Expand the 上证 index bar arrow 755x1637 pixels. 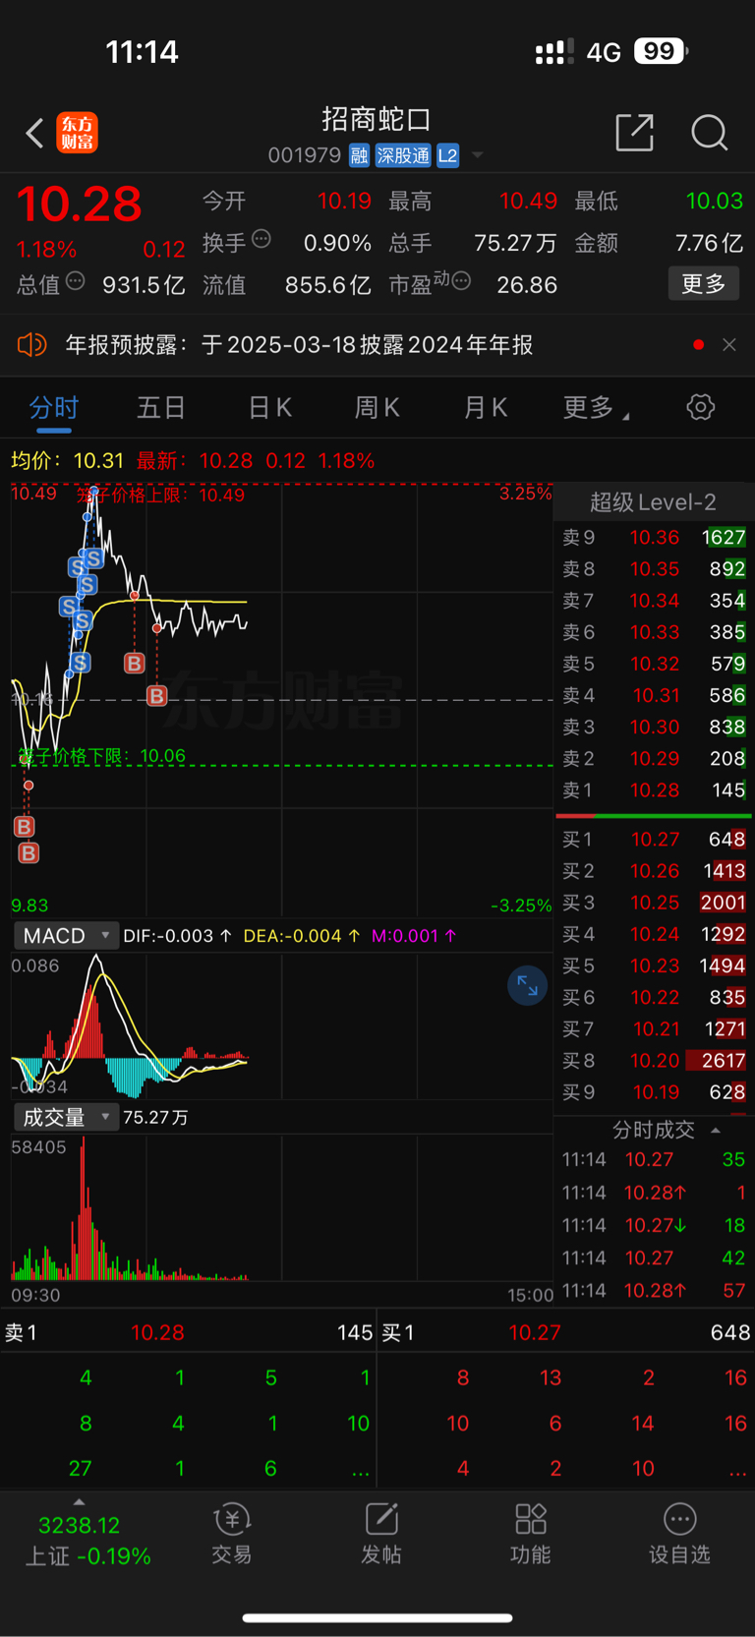(79, 1502)
